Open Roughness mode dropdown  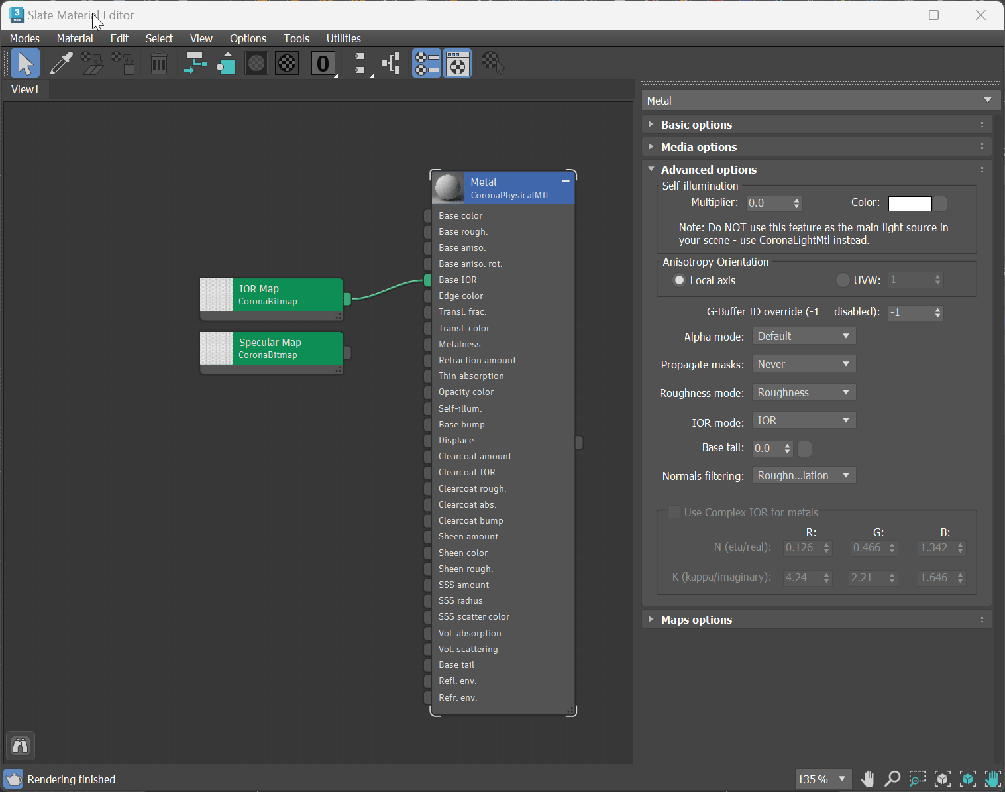(x=804, y=392)
